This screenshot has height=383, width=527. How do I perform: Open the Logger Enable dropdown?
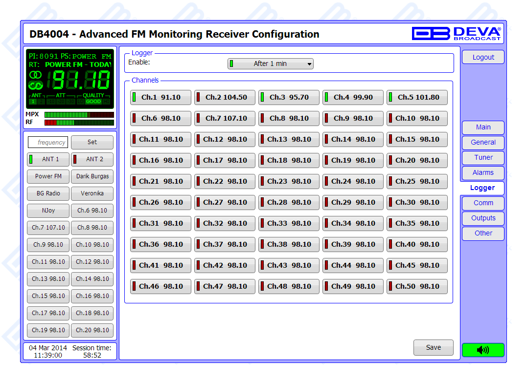point(270,64)
